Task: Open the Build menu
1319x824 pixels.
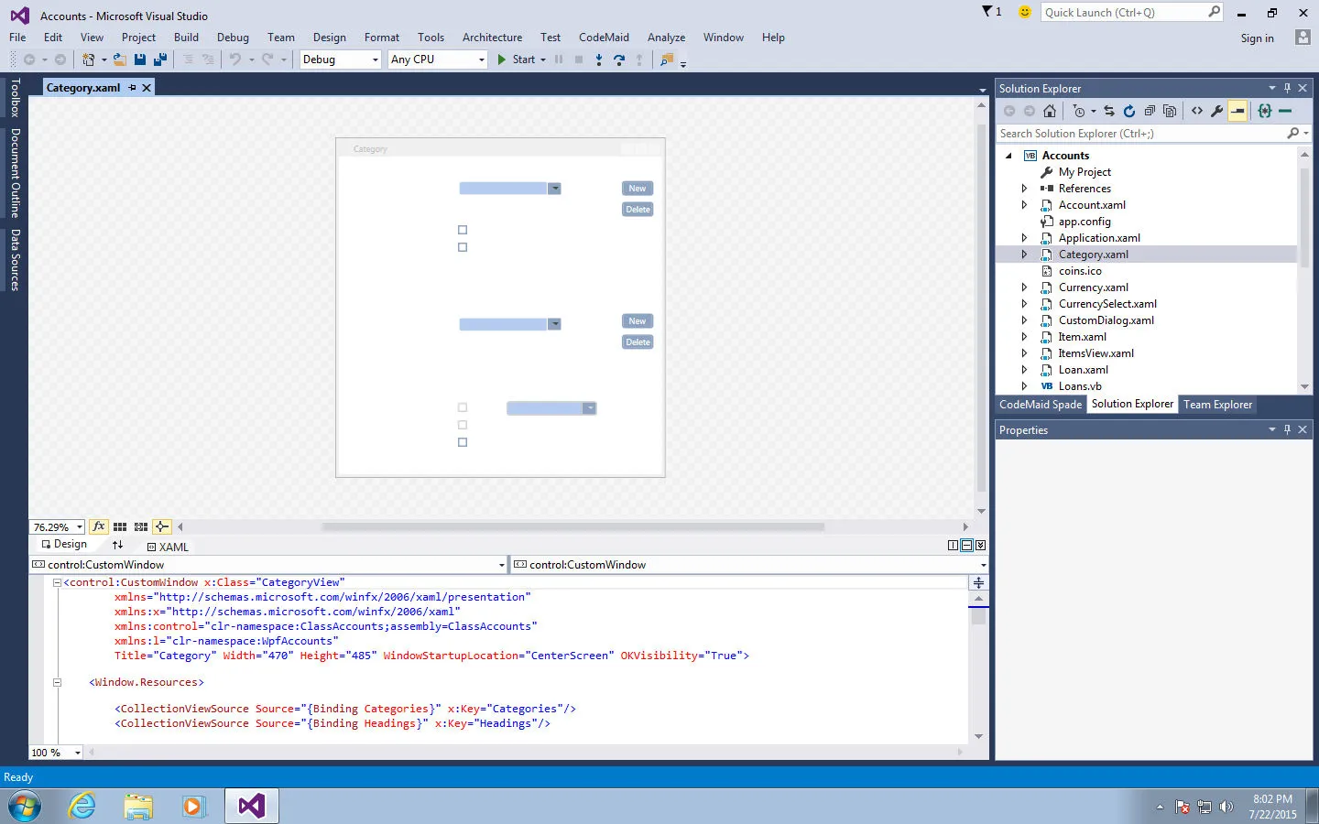Action: tap(186, 38)
